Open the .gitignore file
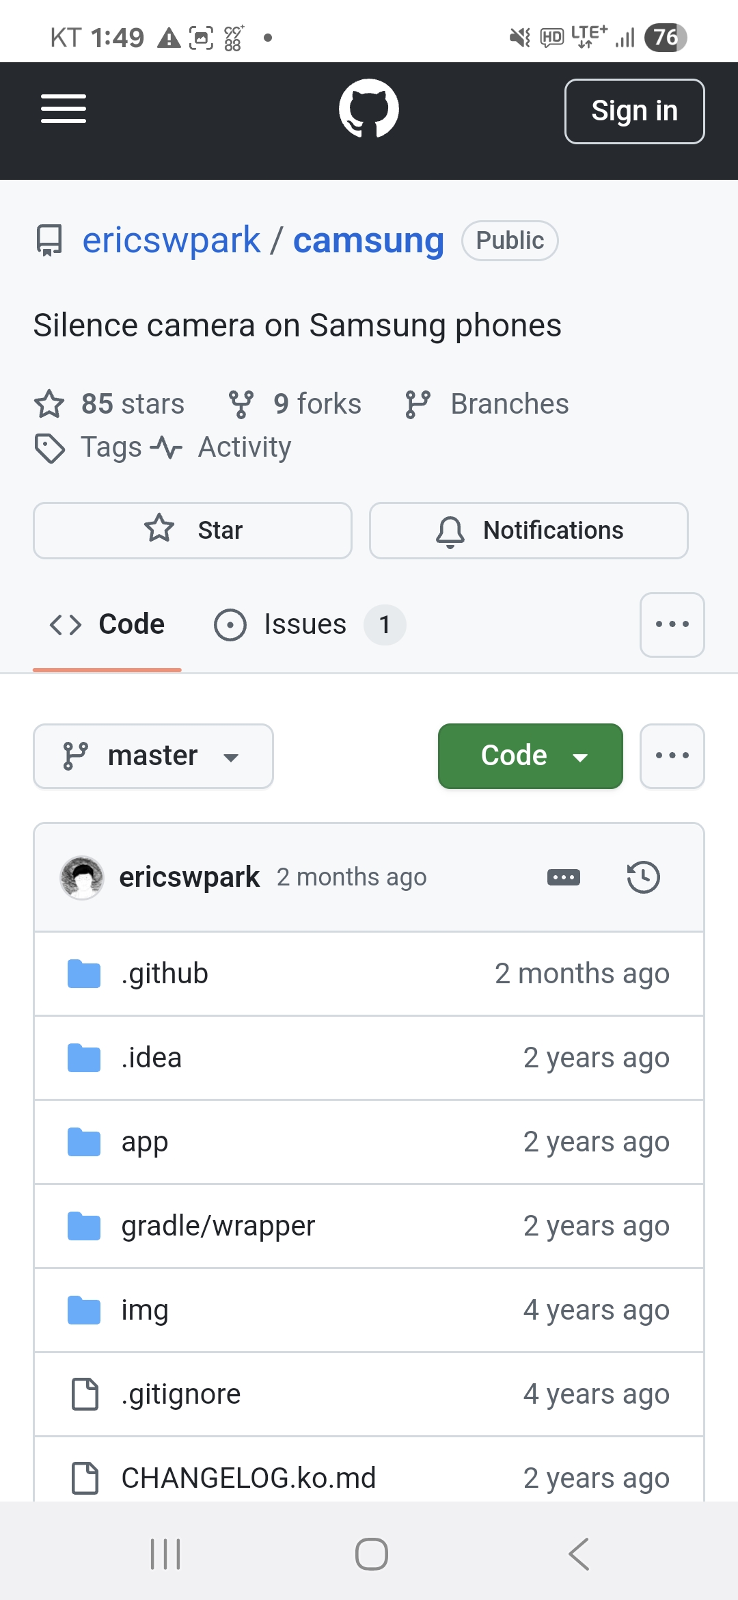 point(181,1394)
